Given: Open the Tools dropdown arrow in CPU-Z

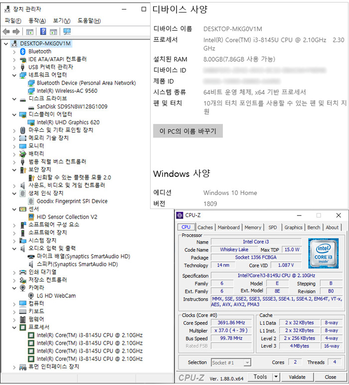Looking at the screenshot, I should tap(276, 377).
